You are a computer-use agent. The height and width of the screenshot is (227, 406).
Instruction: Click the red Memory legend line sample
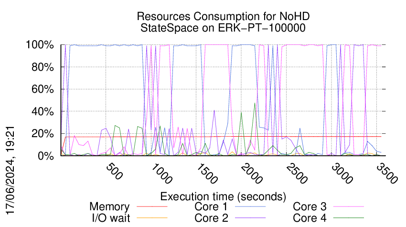click(x=152, y=206)
